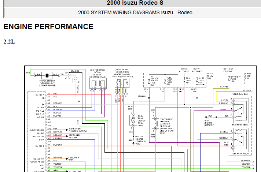Select the 'WHT/GRN' wire label at pin A13

pyautogui.click(x=58, y=132)
